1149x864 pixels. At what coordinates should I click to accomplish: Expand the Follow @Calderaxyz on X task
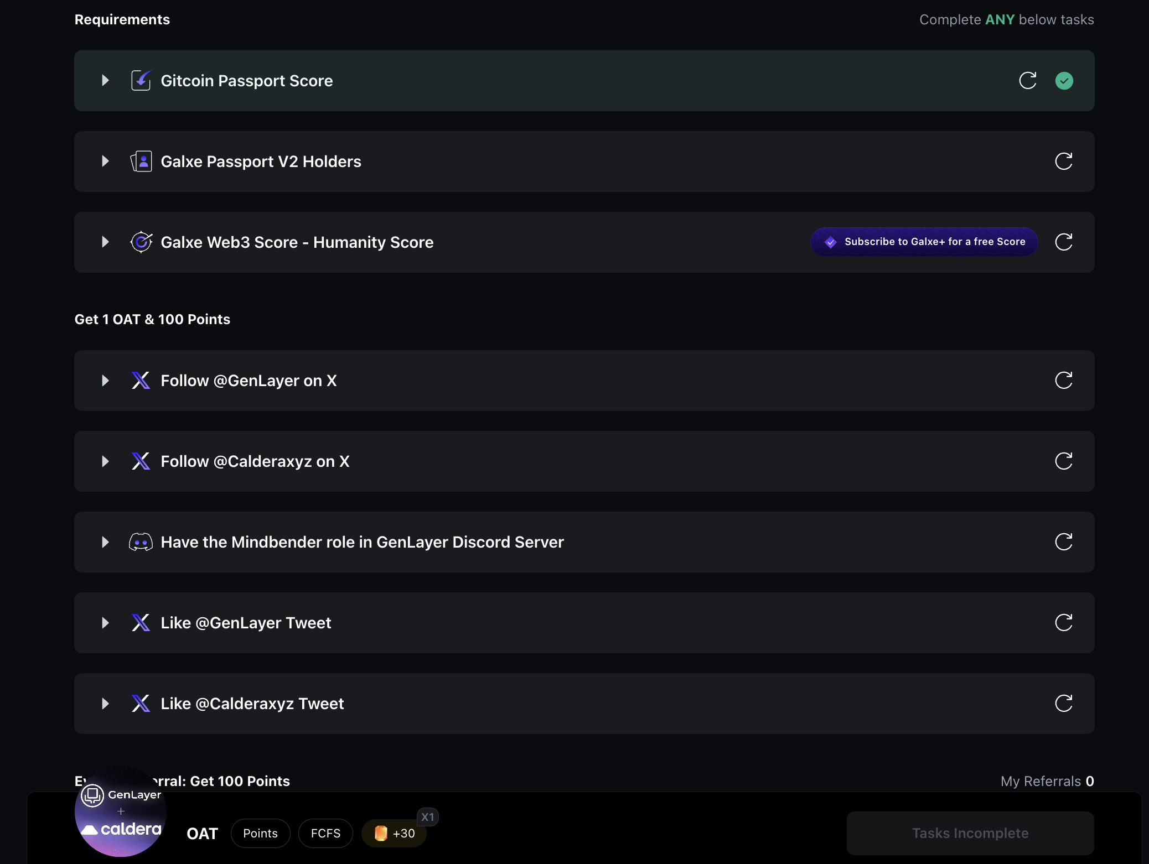(105, 461)
